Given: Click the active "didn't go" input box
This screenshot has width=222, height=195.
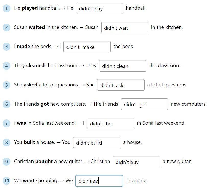Looking at the screenshot, I should pos(99,181).
